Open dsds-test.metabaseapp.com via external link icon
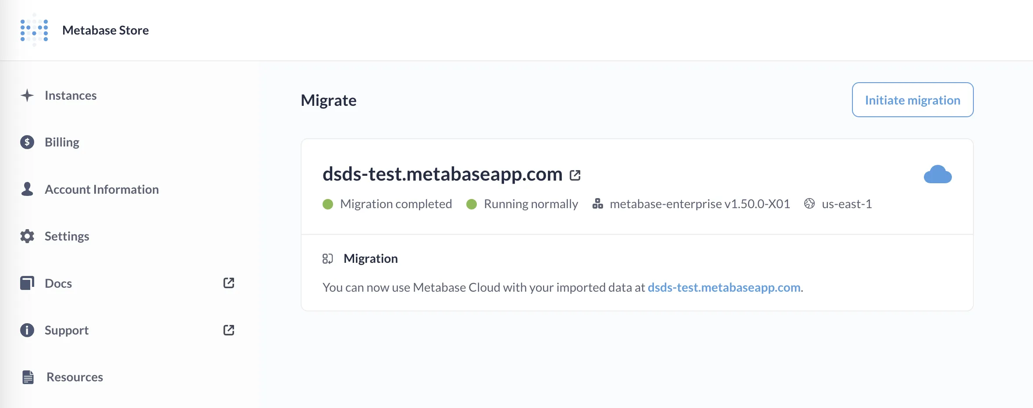Image resolution: width=1033 pixels, height=408 pixels. point(575,174)
